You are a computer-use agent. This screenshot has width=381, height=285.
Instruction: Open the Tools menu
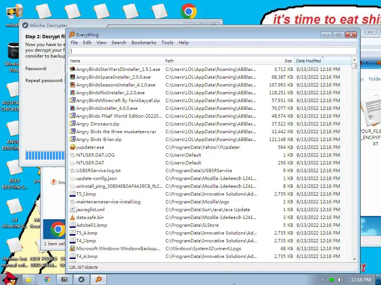(x=167, y=42)
